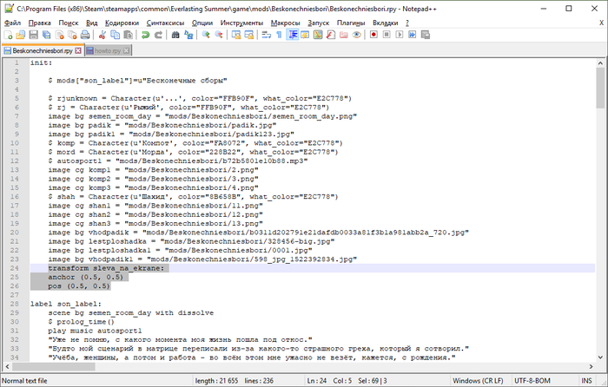Toggle Show All Characters pilcrow icon
Image resolution: width=608 pixels, height=387 pixels.
(x=279, y=35)
